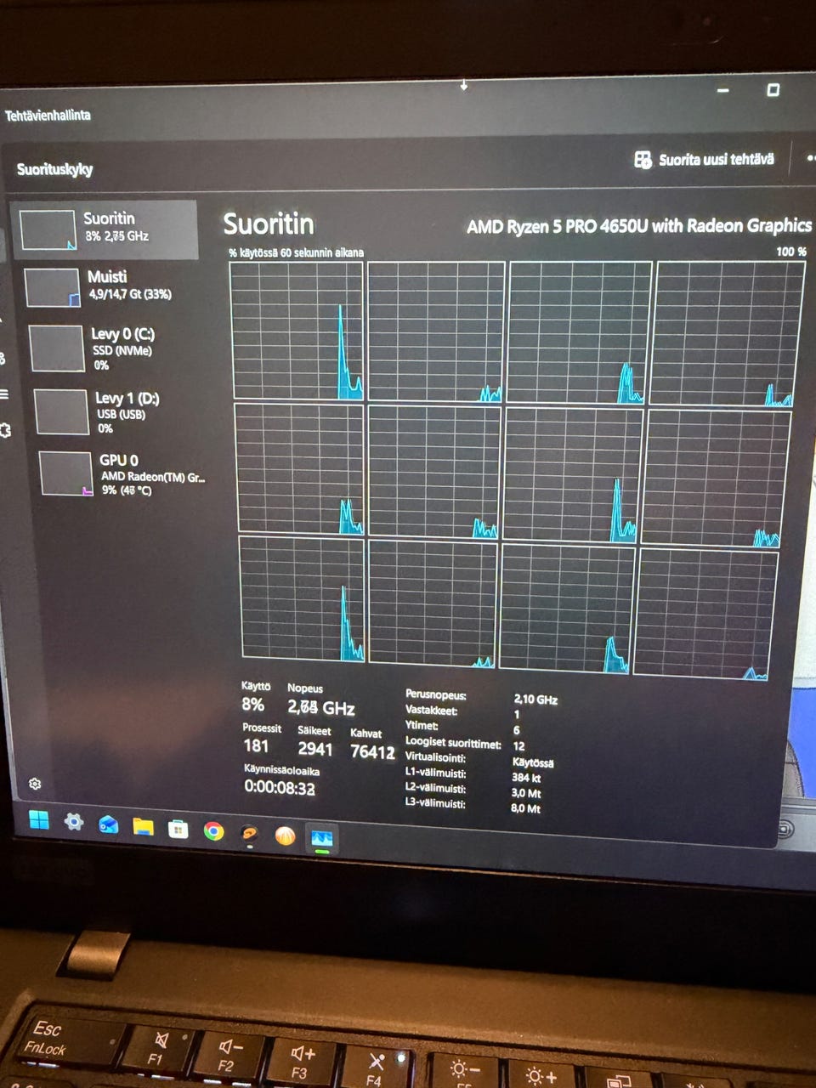Click the Loogiset suorittimet label
Image resolution: width=816 pixels, height=1088 pixels.
pyautogui.click(x=453, y=742)
